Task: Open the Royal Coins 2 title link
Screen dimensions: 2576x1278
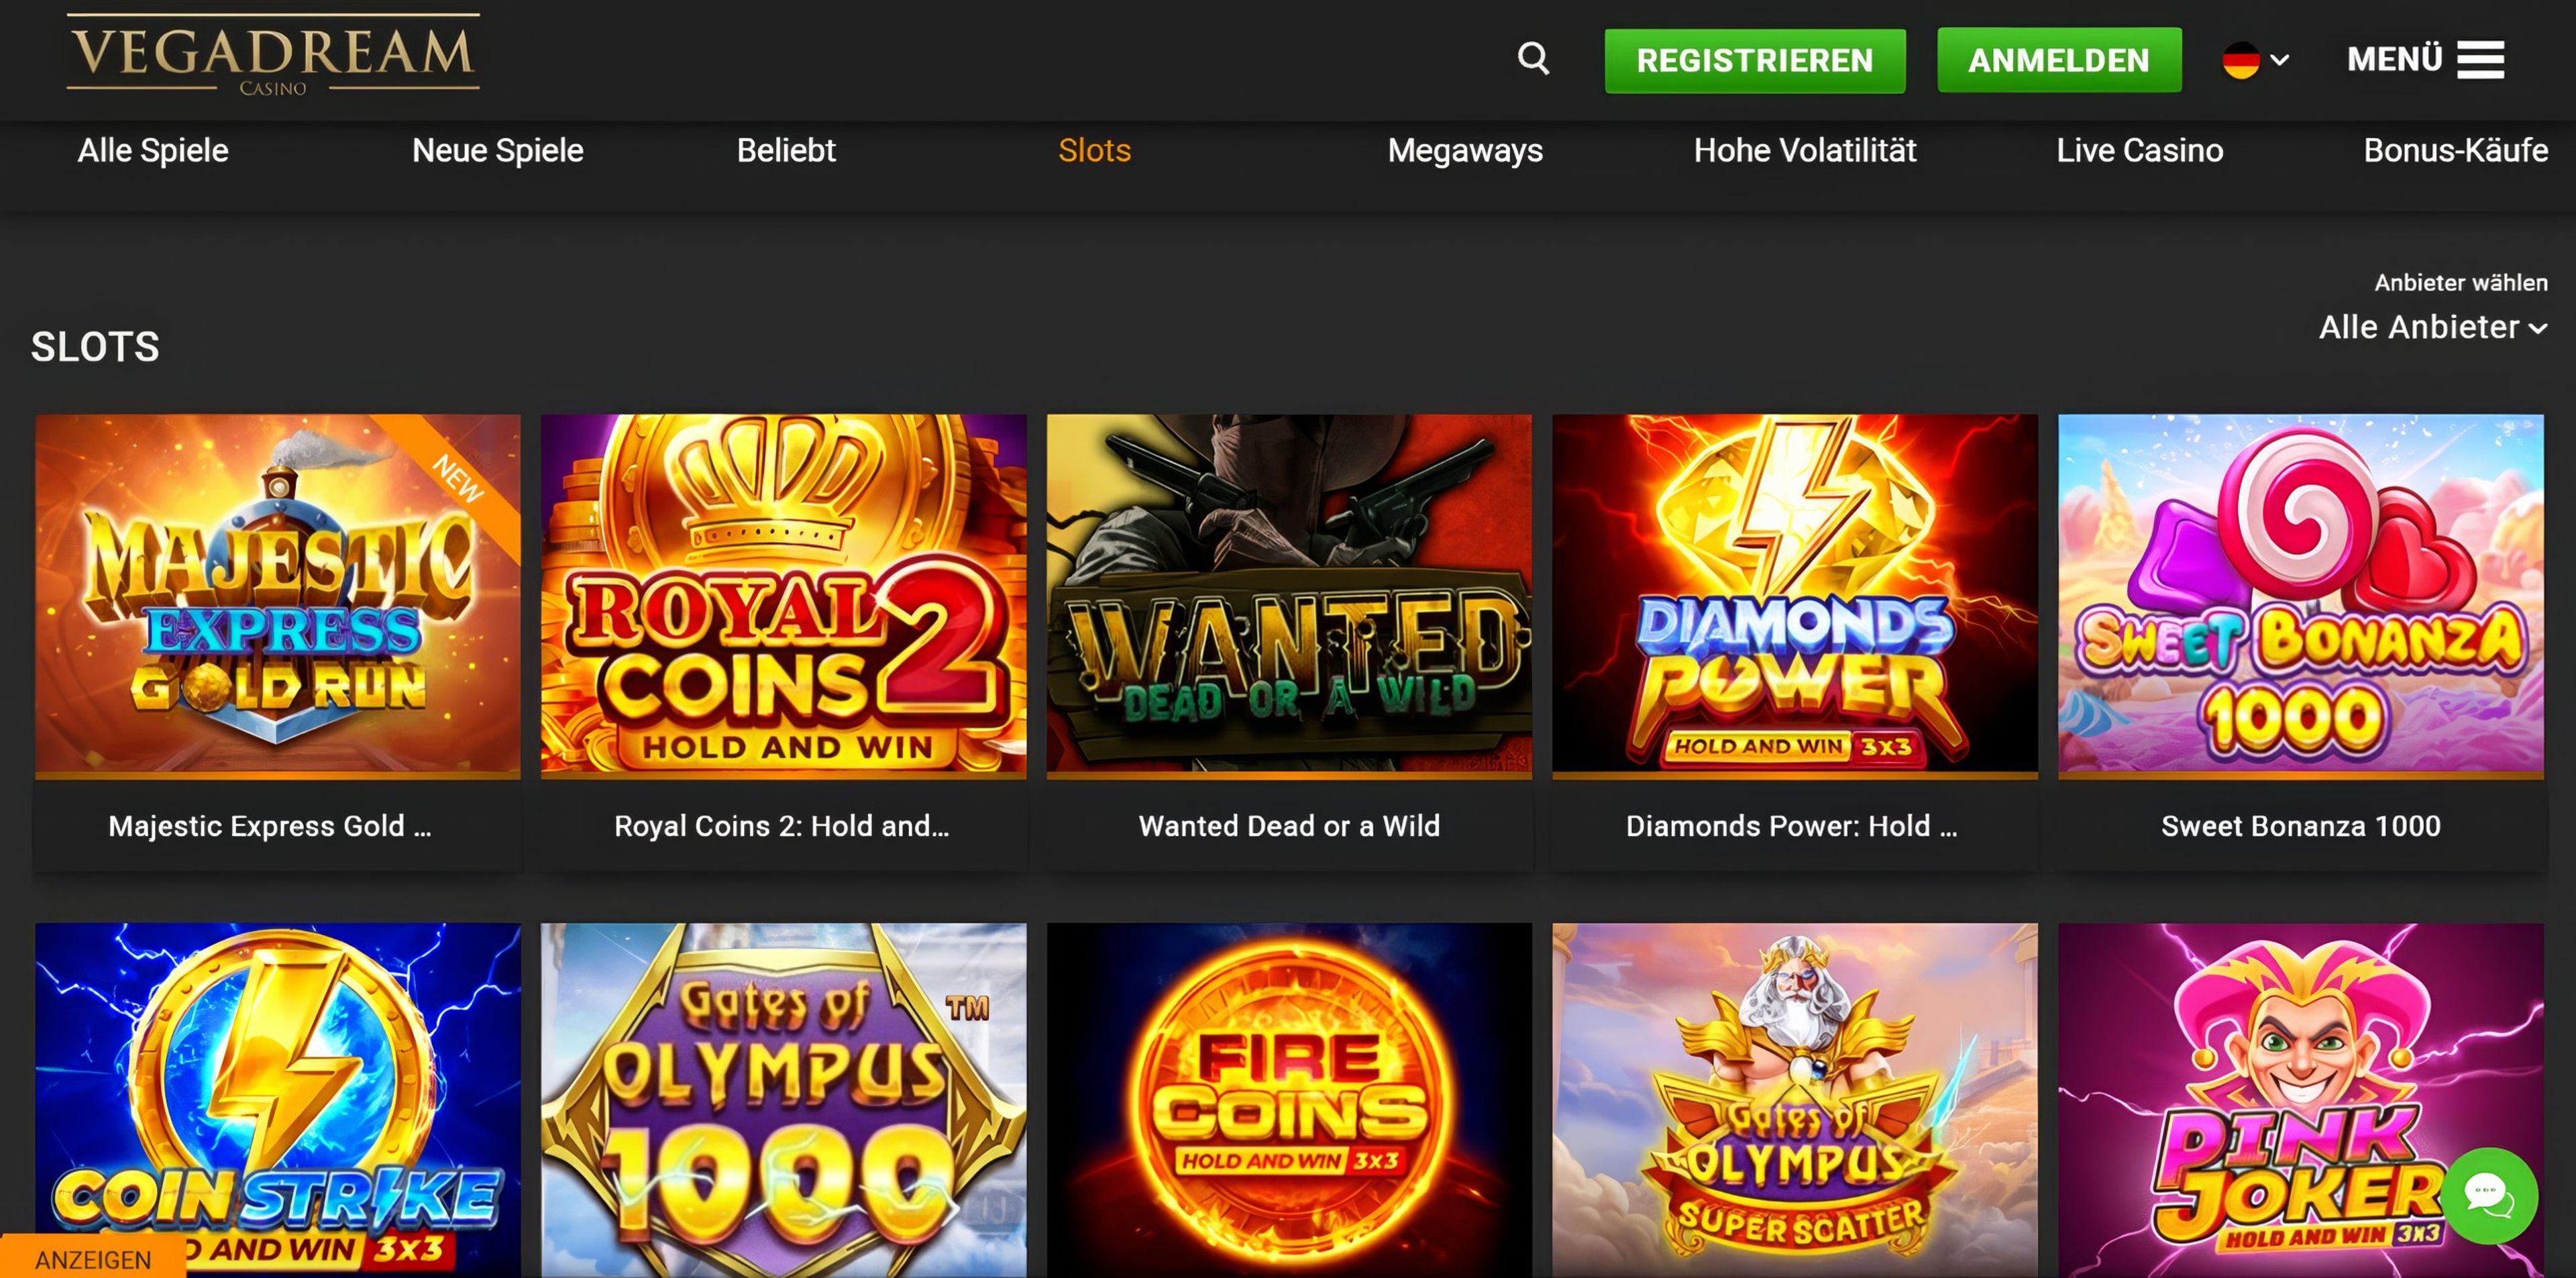Action: point(782,826)
